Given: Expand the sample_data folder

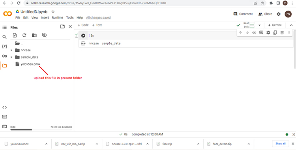Looking at the screenshot, I should pos(11,57).
